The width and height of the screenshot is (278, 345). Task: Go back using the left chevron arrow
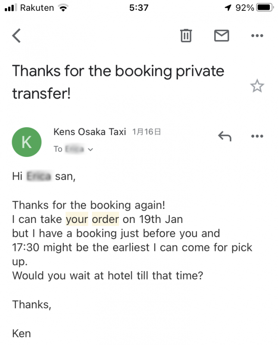(16, 35)
